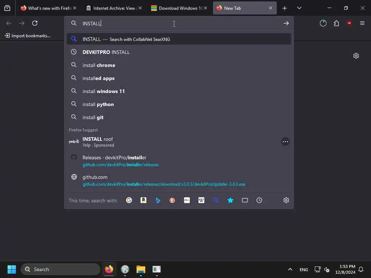Open the uBlock Origin extension
This screenshot has height=278, width=371.
[x=349, y=23]
